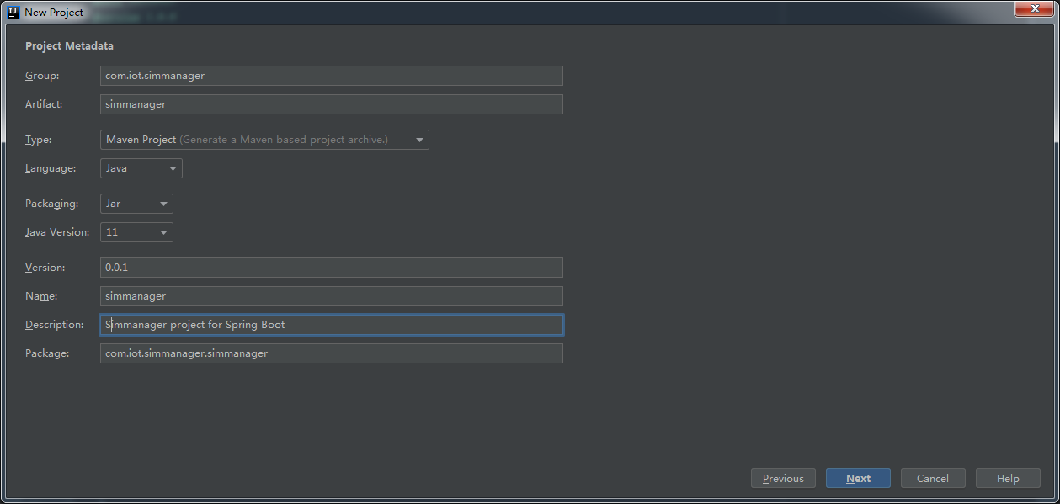Click the Artifact label
1060x504 pixels.
44,104
